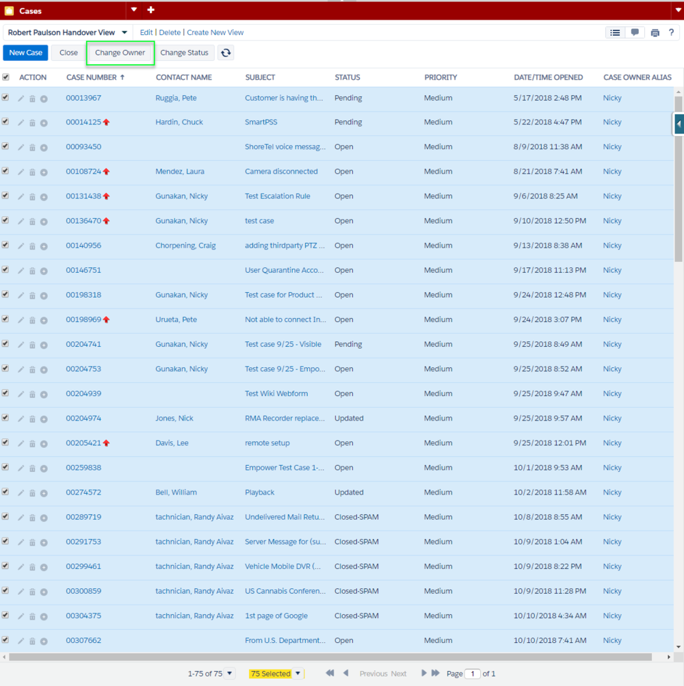Open the chatter feed view icon
Screen dimensions: 684x686
tap(635, 33)
